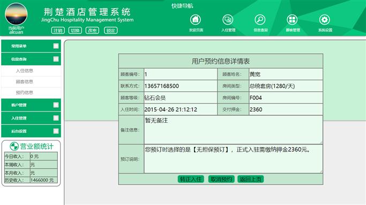Open the 欢迎页面 home icon
This screenshot has width=366, height=205.
pyautogui.click(x=196, y=20)
